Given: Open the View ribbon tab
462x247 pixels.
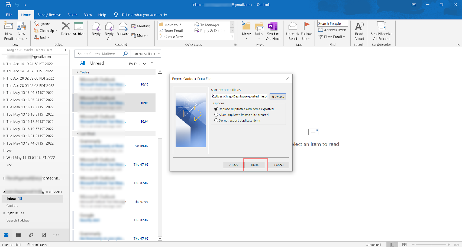Looking at the screenshot, I should tap(88, 15).
